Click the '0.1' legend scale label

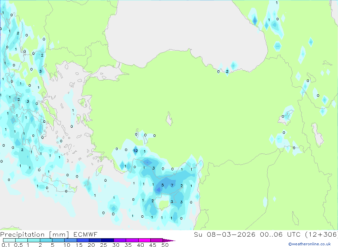(x=6, y=245)
